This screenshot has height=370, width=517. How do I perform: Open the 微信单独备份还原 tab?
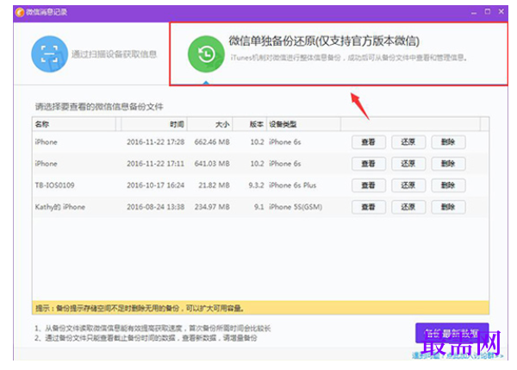(339, 53)
